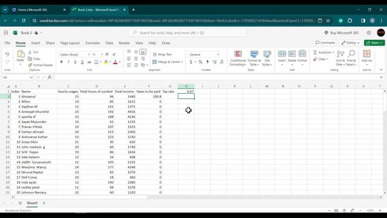387x218 pixels.
Task: Open the fill colour dropdown arrow
Action: (x=110, y=62)
